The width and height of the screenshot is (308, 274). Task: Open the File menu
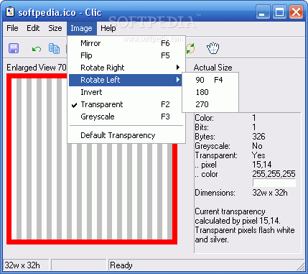12,28
